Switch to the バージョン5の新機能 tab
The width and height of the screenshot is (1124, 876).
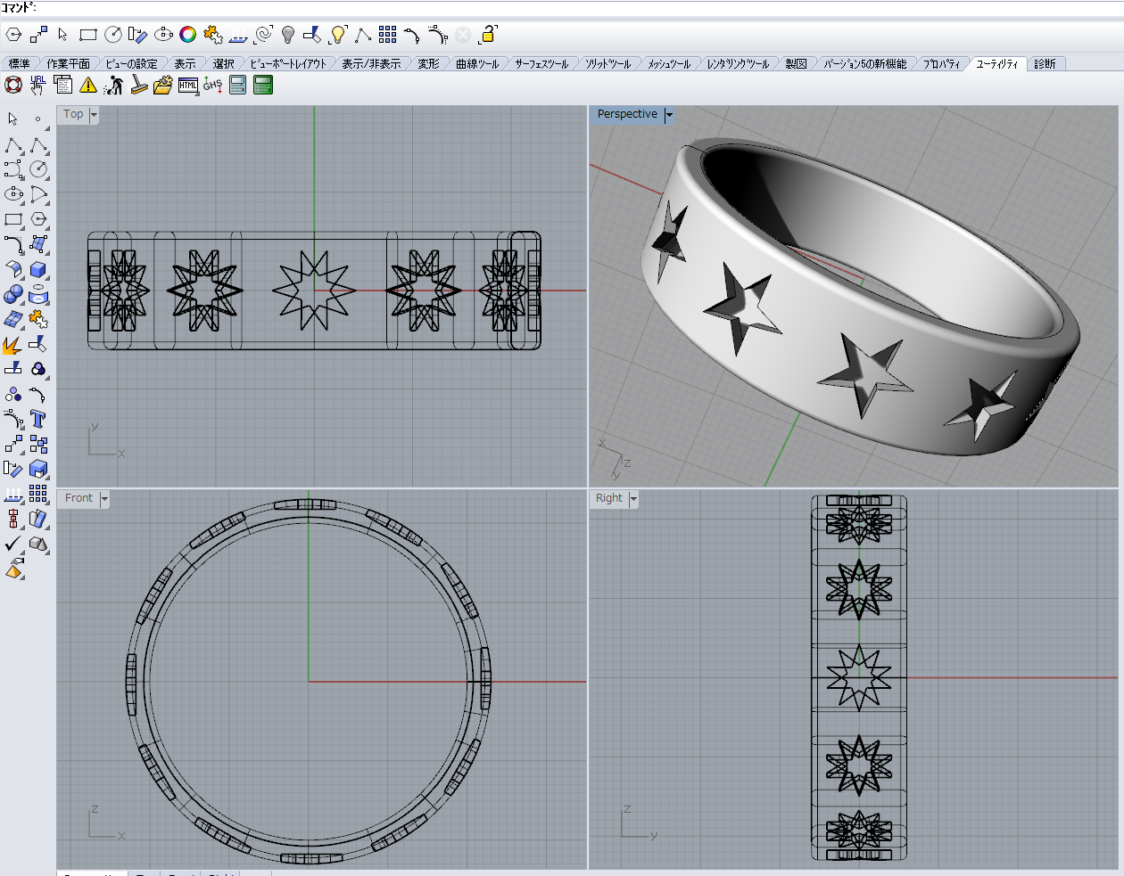[x=865, y=64]
